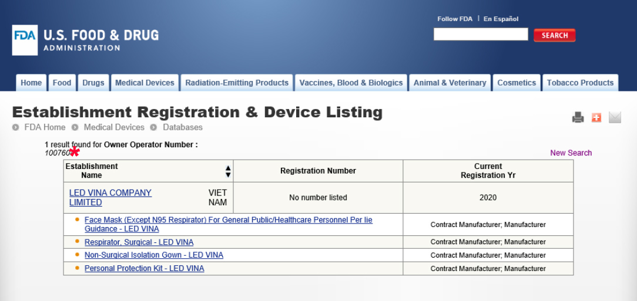
Task: Click Establishment Registration & Device Listing heading
Action: 197,112
